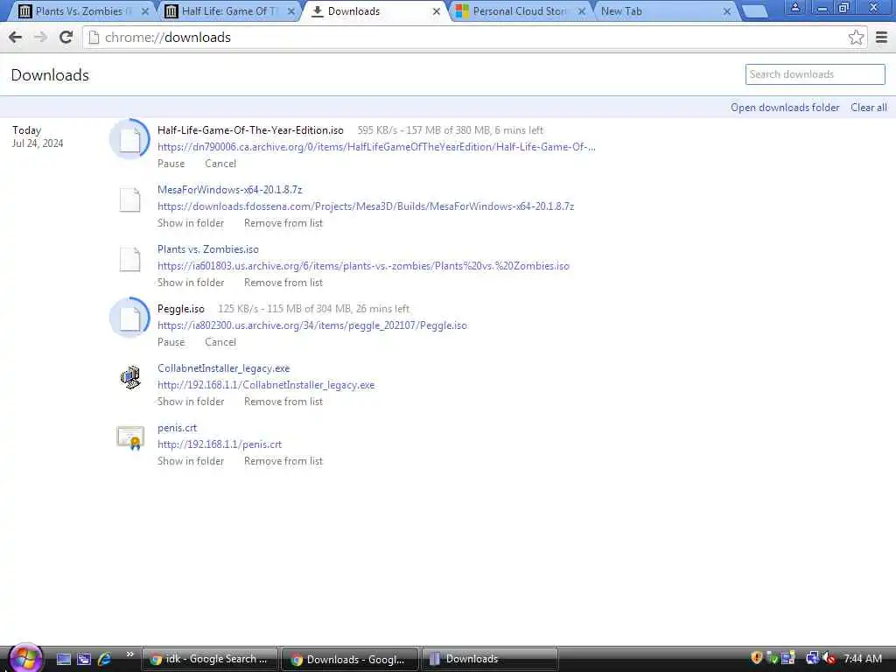Reload the downloads page
The height and width of the screenshot is (672, 896).
[66, 37]
